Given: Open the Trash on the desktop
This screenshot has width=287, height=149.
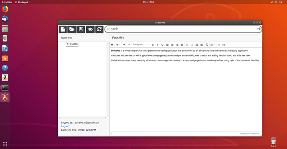Looking at the screenshot, I should pos(273,142).
